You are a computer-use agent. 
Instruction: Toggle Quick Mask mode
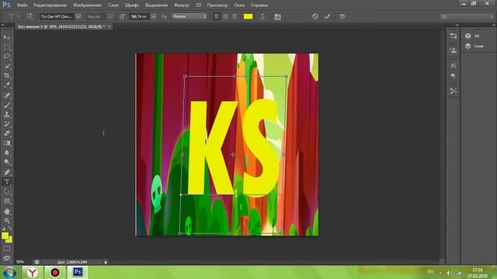click(x=7, y=249)
